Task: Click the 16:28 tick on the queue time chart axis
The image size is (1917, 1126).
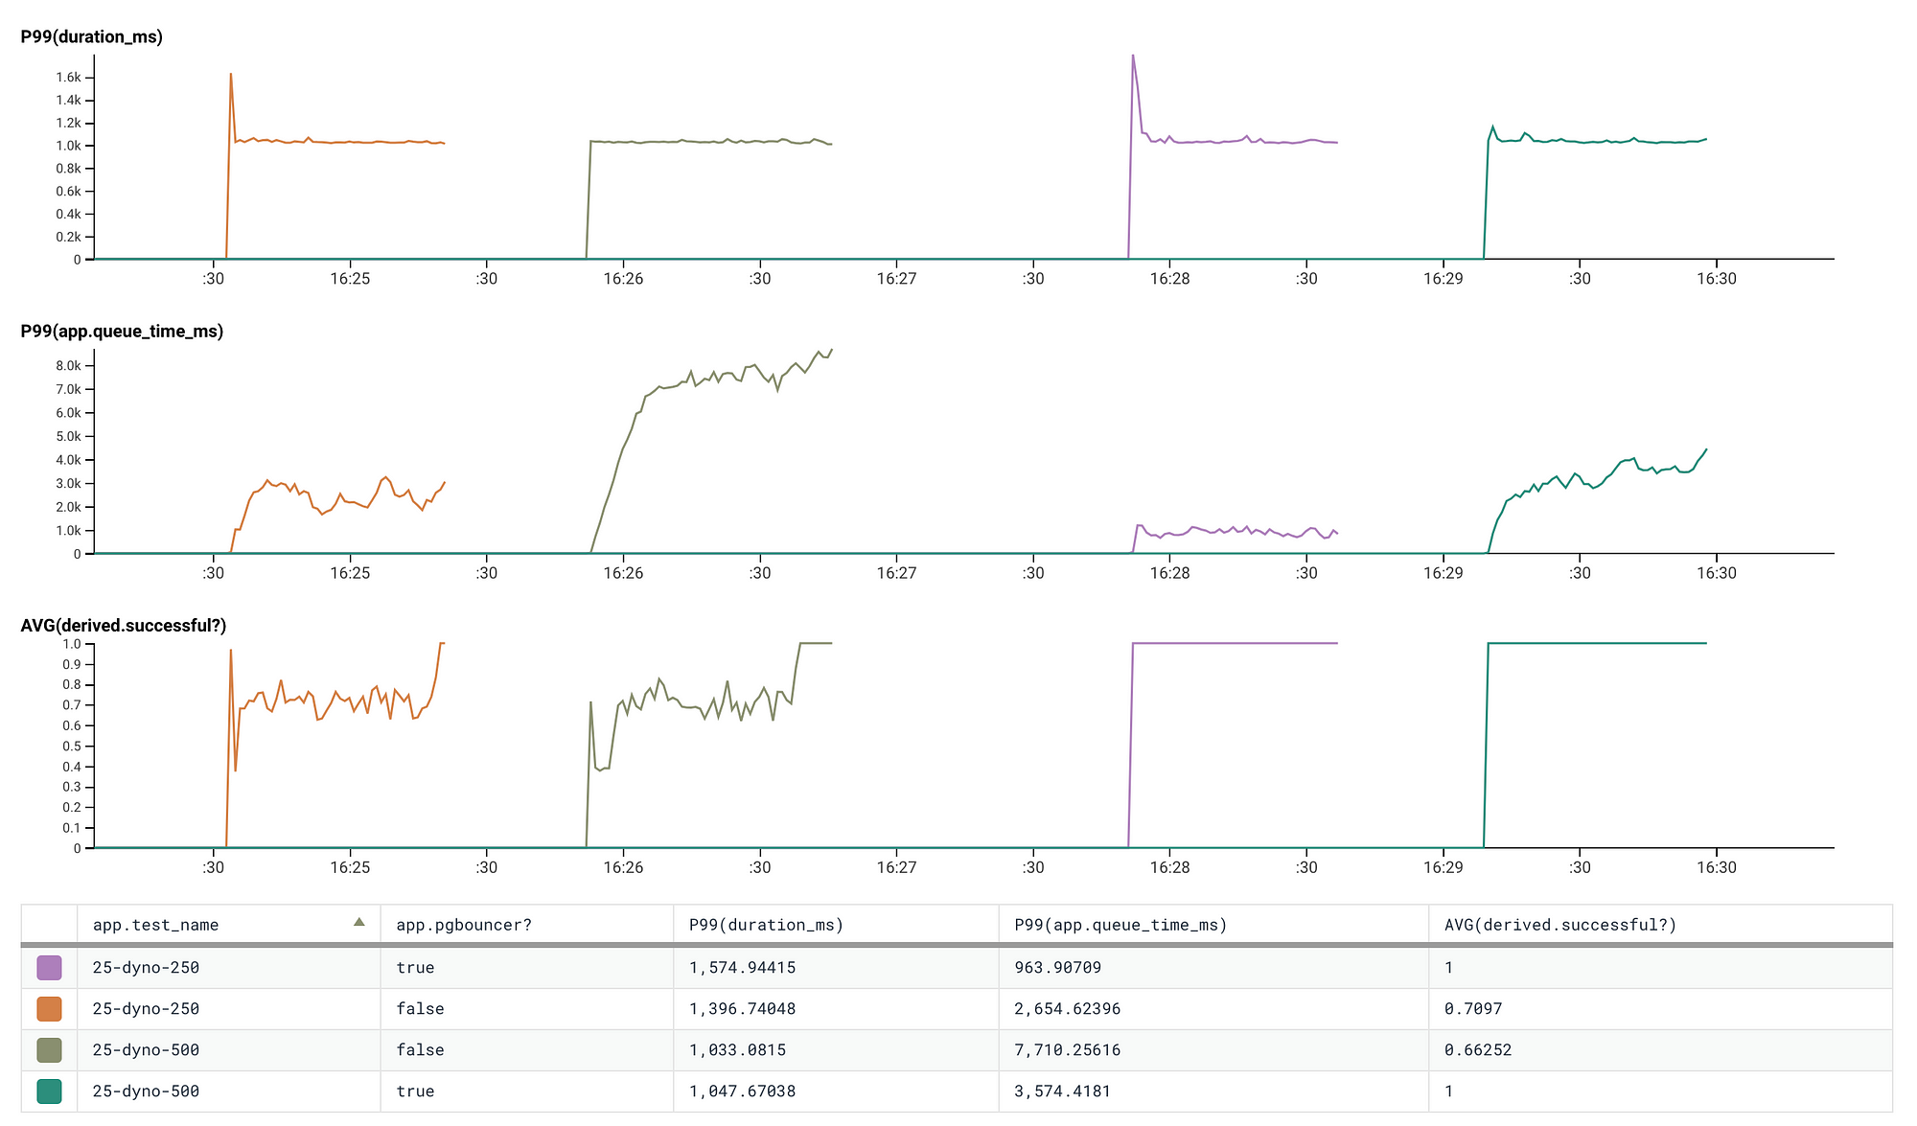Action: pyautogui.click(x=1169, y=573)
